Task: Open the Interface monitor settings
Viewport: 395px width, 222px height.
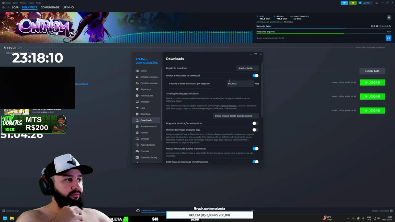Action: 146,101
